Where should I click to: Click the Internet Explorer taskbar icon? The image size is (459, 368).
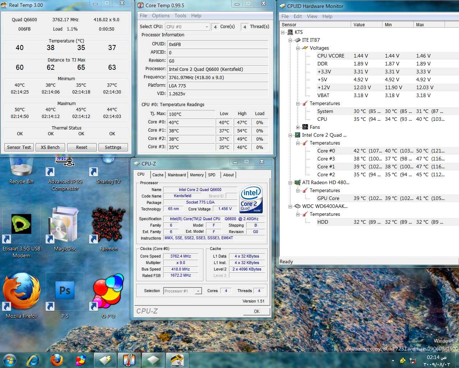[33, 360]
